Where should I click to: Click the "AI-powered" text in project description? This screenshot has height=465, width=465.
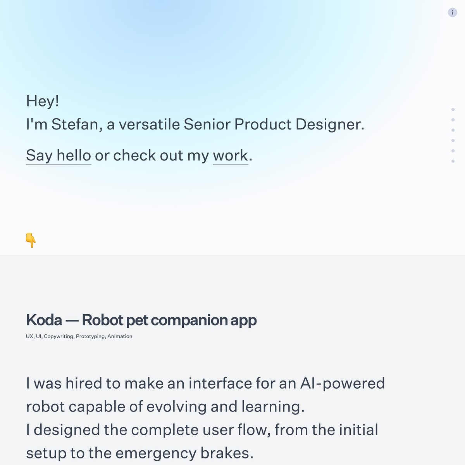[x=343, y=383]
